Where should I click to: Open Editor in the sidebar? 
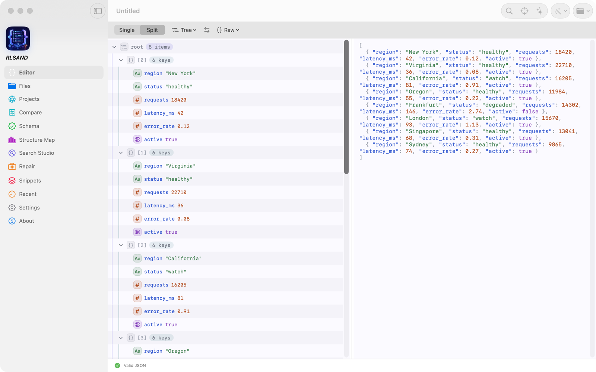[x=54, y=73]
